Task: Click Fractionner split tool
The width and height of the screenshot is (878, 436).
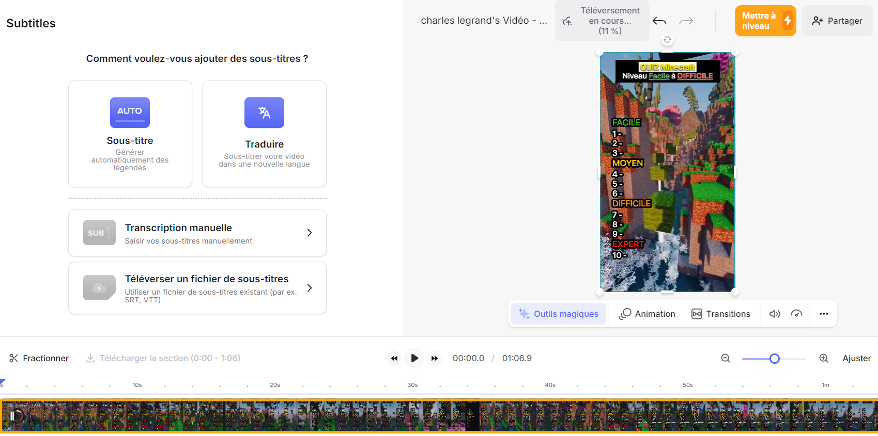Action: [39, 358]
